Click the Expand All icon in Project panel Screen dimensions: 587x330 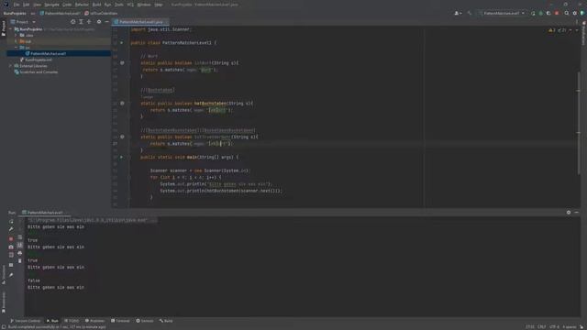pos(81,22)
